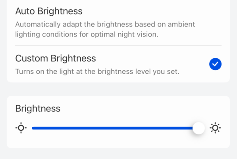Click the gray gap between the two cards
Screen dimensions: 237x159
click(118, 89)
